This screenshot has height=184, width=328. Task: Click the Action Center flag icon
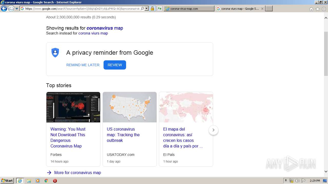(x=304, y=181)
